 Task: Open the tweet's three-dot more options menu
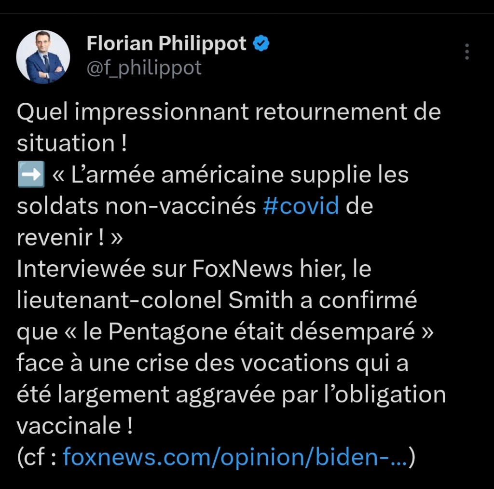[x=467, y=52]
